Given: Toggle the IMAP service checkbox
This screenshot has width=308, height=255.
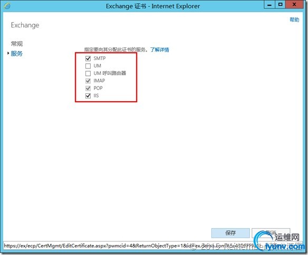Looking at the screenshot, I should [x=88, y=81].
